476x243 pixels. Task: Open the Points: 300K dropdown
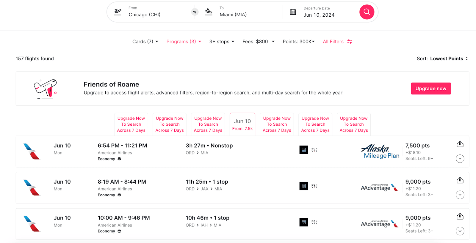pos(299,42)
